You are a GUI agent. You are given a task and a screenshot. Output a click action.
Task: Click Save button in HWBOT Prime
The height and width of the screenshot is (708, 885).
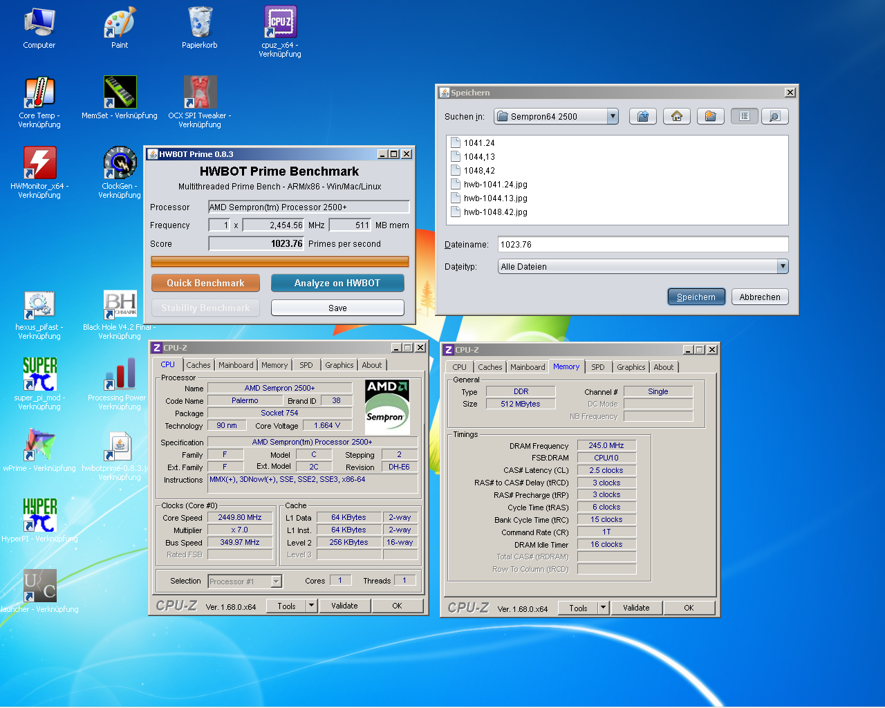point(337,308)
